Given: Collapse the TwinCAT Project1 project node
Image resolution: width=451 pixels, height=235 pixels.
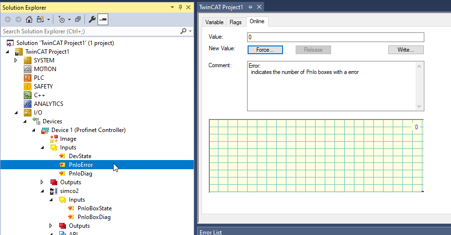Looking at the screenshot, I should [7, 52].
